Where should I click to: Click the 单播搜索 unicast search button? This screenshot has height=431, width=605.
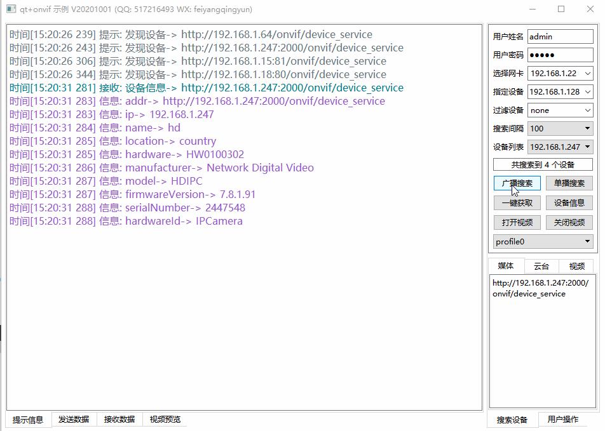coord(569,183)
